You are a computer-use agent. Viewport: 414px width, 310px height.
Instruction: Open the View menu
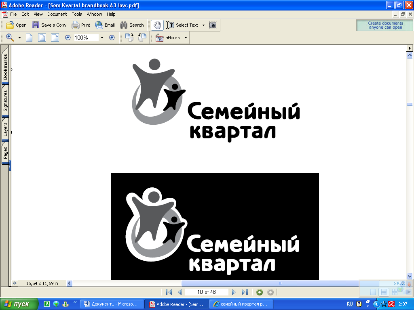[38, 14]
